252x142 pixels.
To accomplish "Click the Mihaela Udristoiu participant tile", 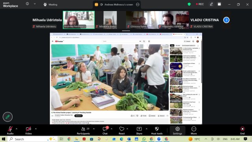I will pyautogui.click(x=47, y=20).
